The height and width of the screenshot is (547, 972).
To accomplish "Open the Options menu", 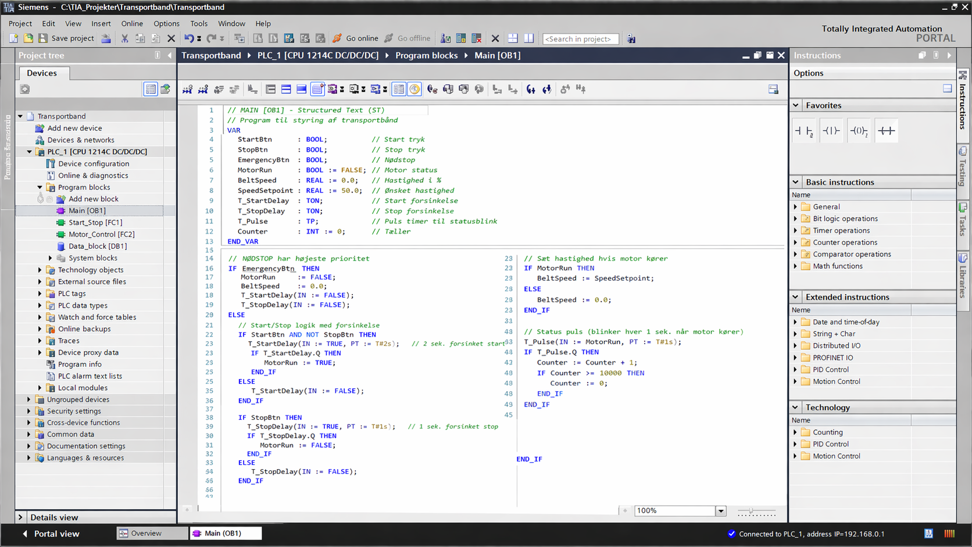I will (167, 23).
